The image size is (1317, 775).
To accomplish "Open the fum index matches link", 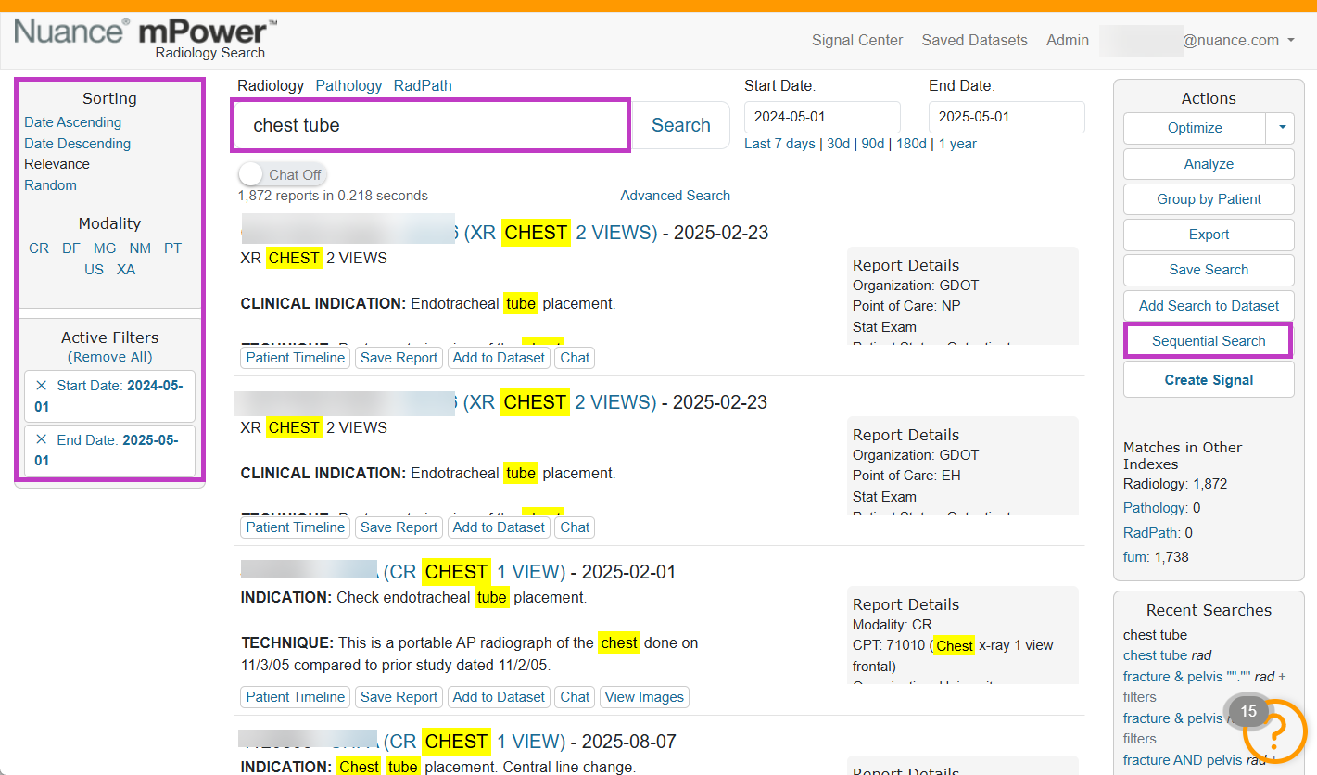I will [x=1137, y=557].
